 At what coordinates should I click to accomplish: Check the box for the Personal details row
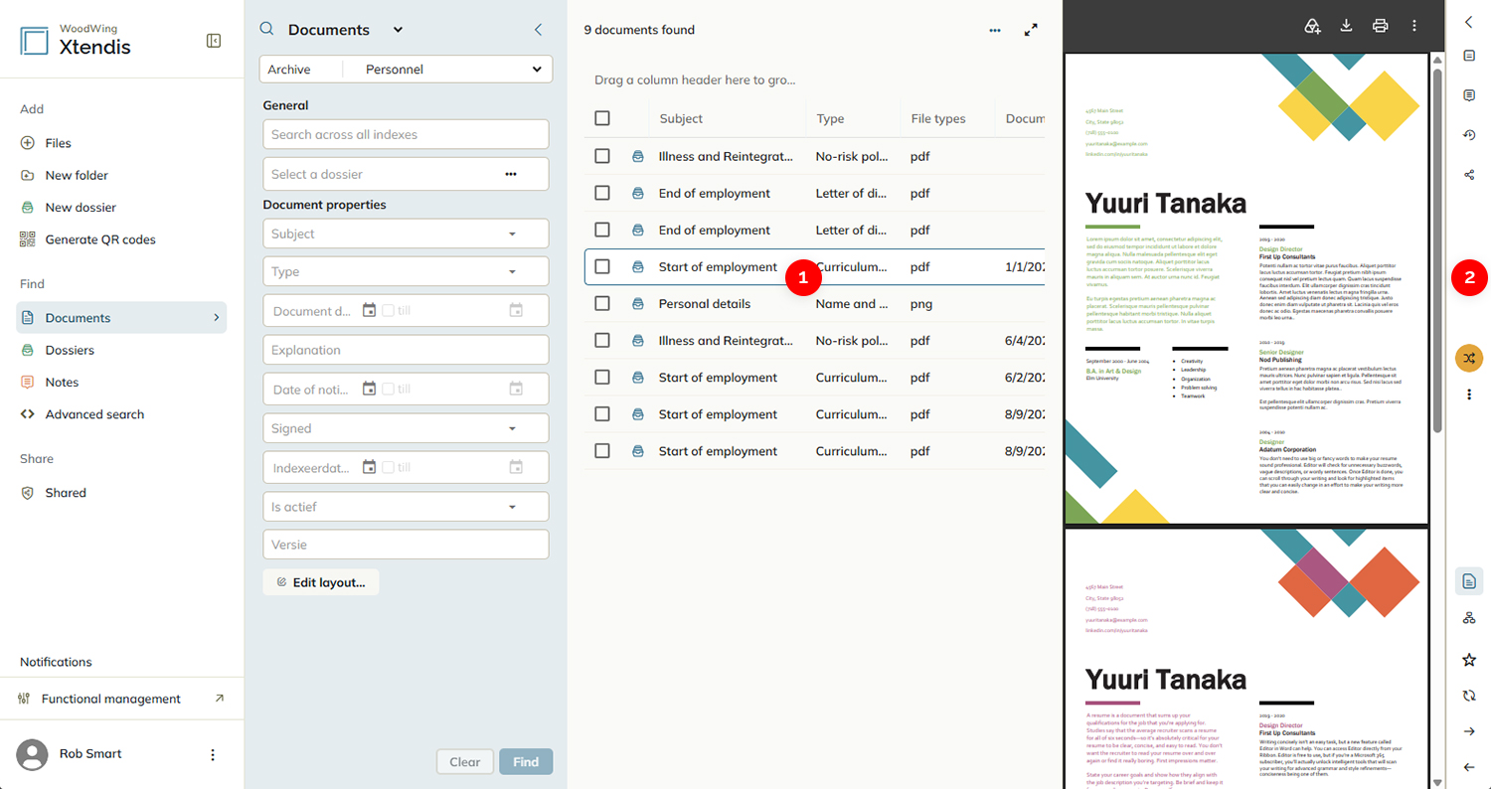[602, 303]
